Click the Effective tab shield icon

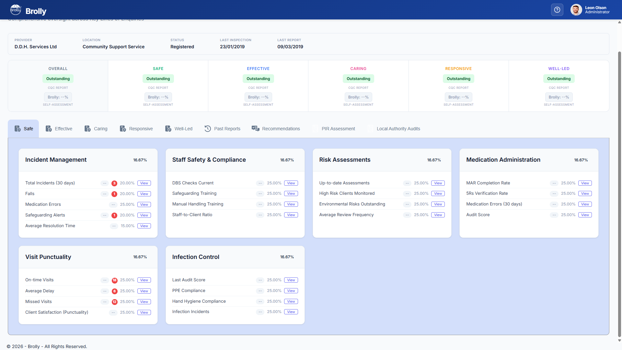(49, 129)
